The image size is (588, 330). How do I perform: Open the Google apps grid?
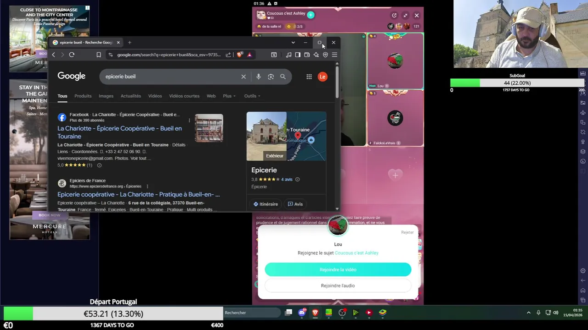click(x=309, y=77)
